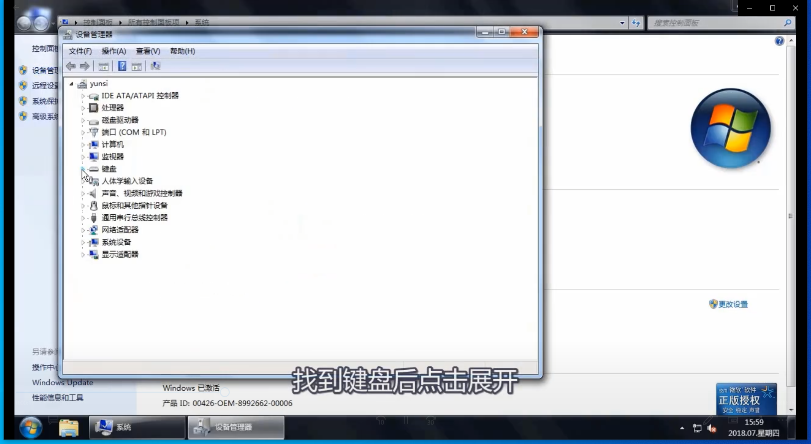
Task: Expand the 处理器 node arrow
Action: click(x=83, y=108)
